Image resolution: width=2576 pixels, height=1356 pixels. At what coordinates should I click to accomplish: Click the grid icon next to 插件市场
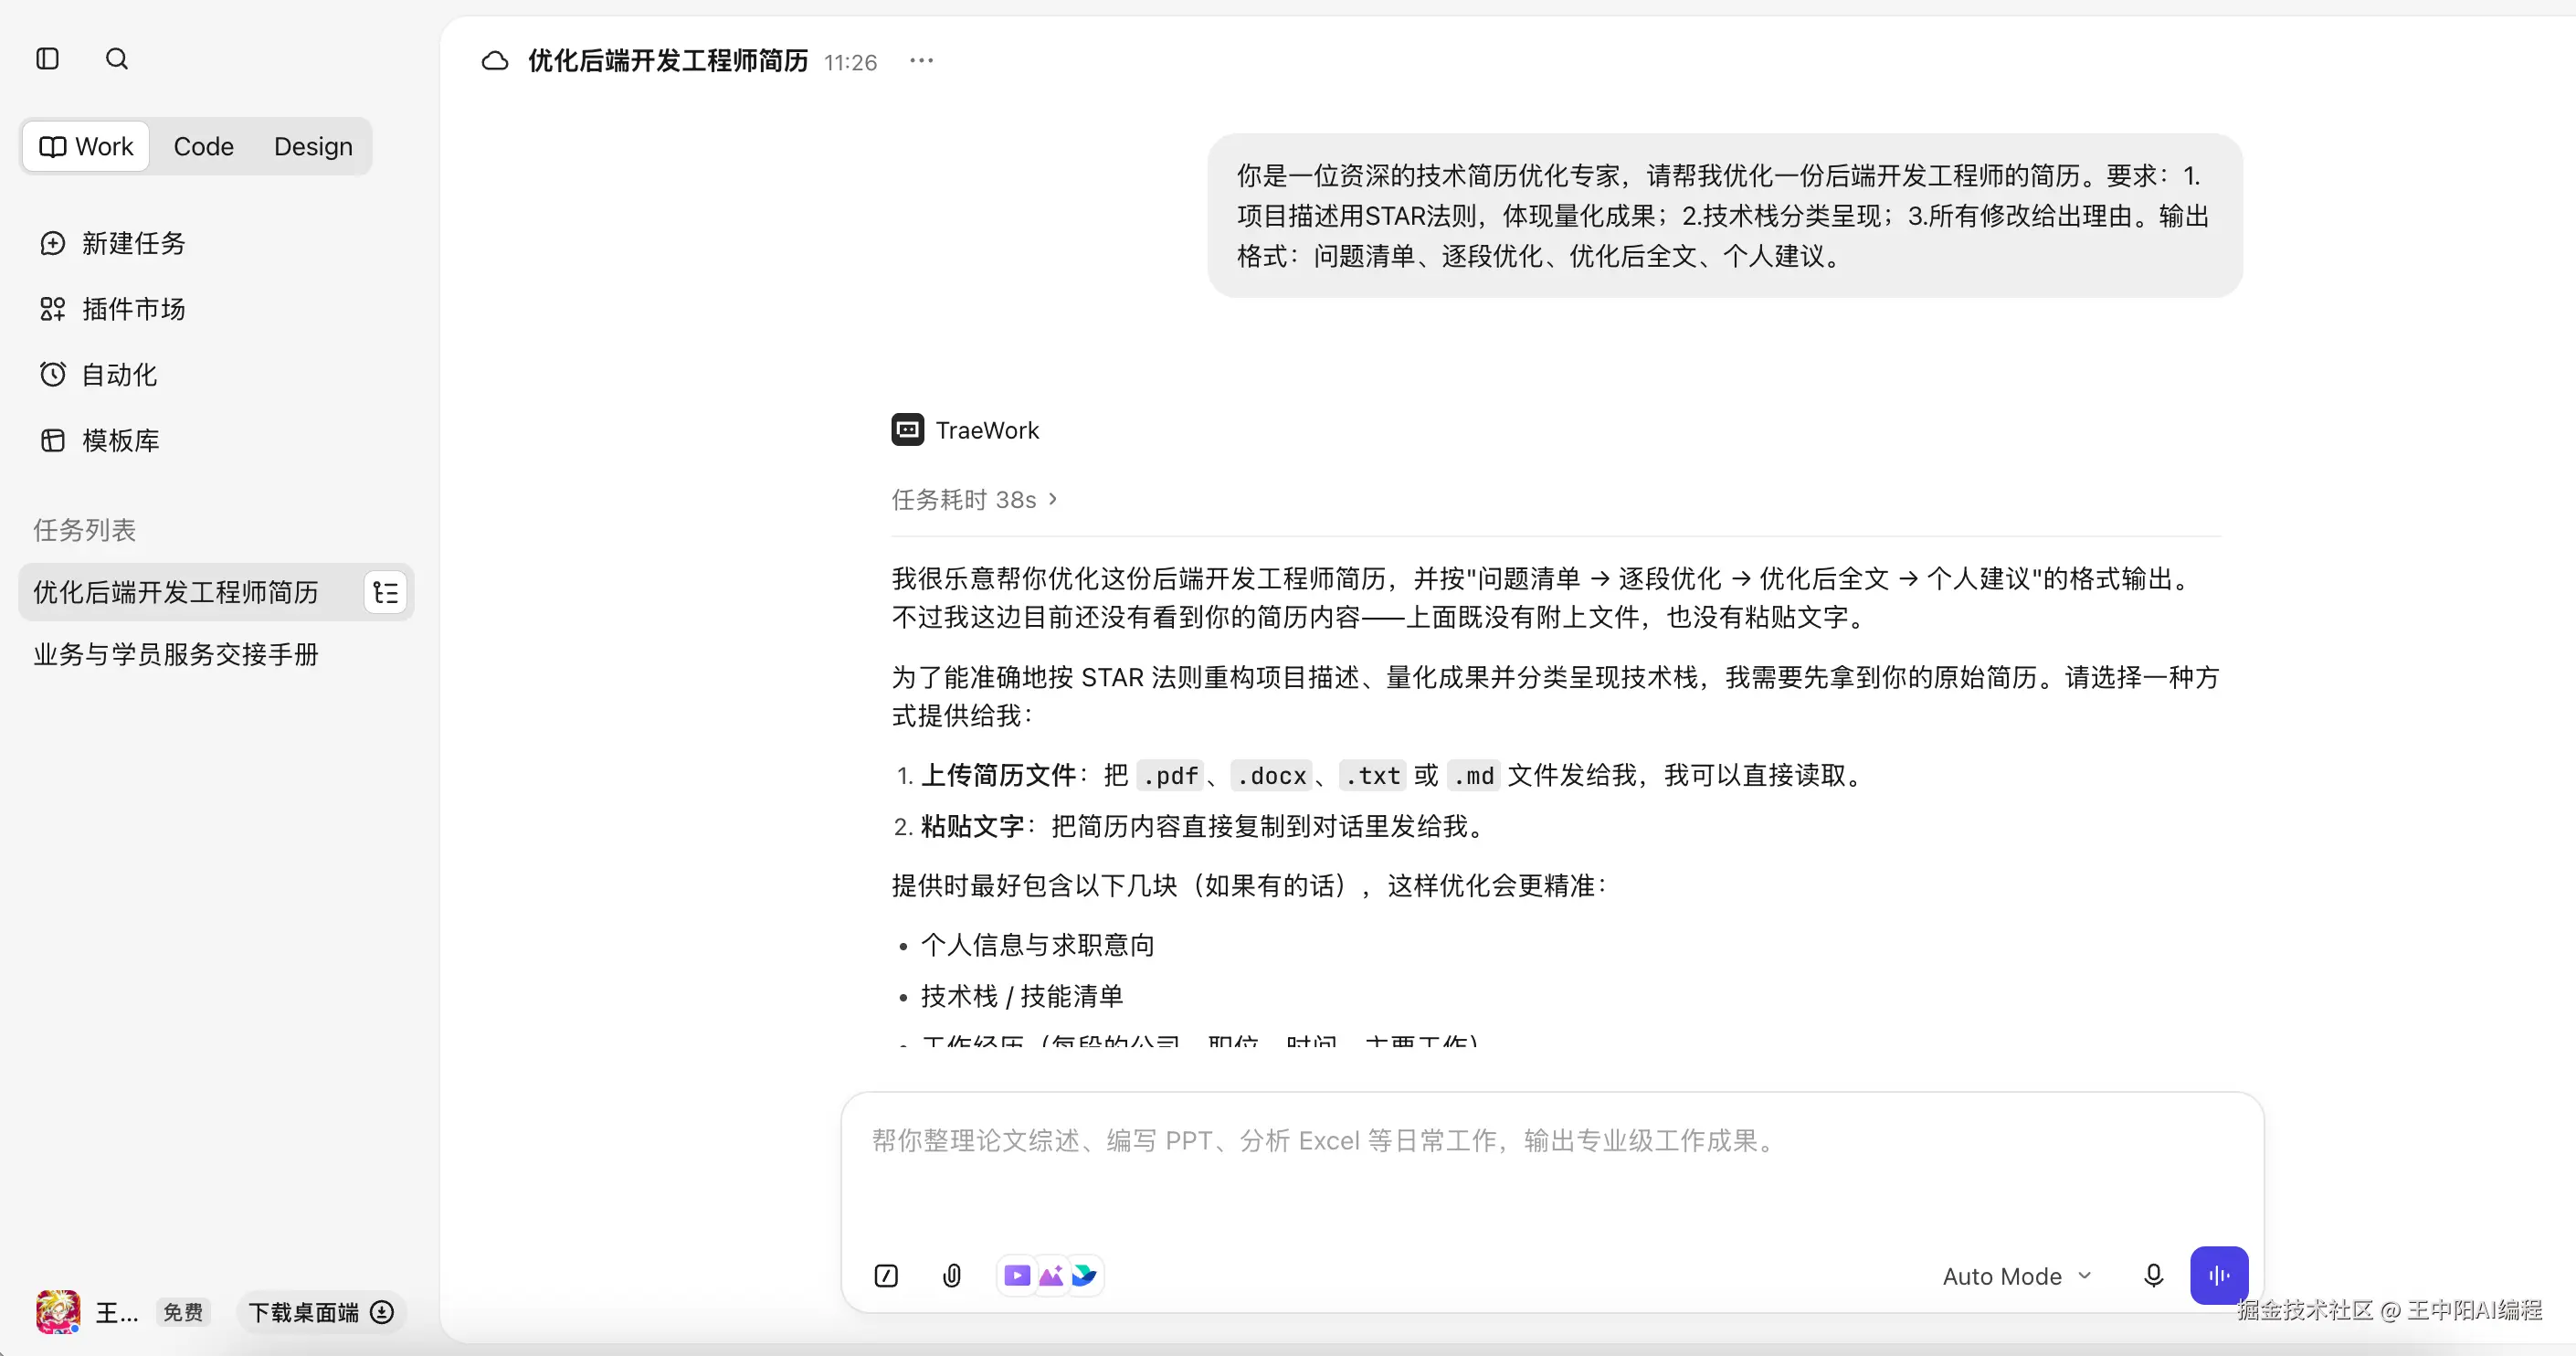click(x=53, y=309)
